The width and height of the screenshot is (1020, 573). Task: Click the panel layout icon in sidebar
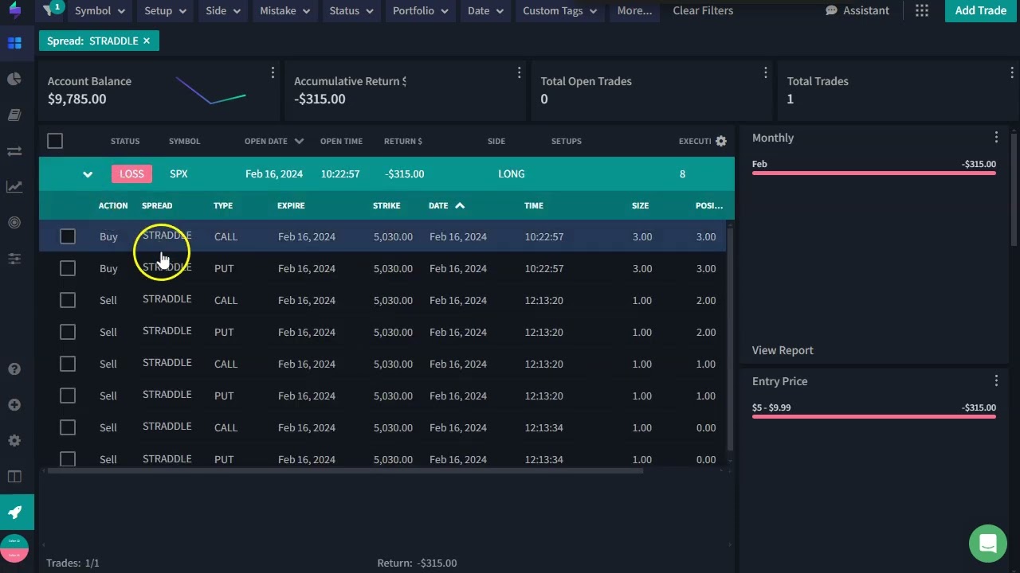(x=14, y=477)
